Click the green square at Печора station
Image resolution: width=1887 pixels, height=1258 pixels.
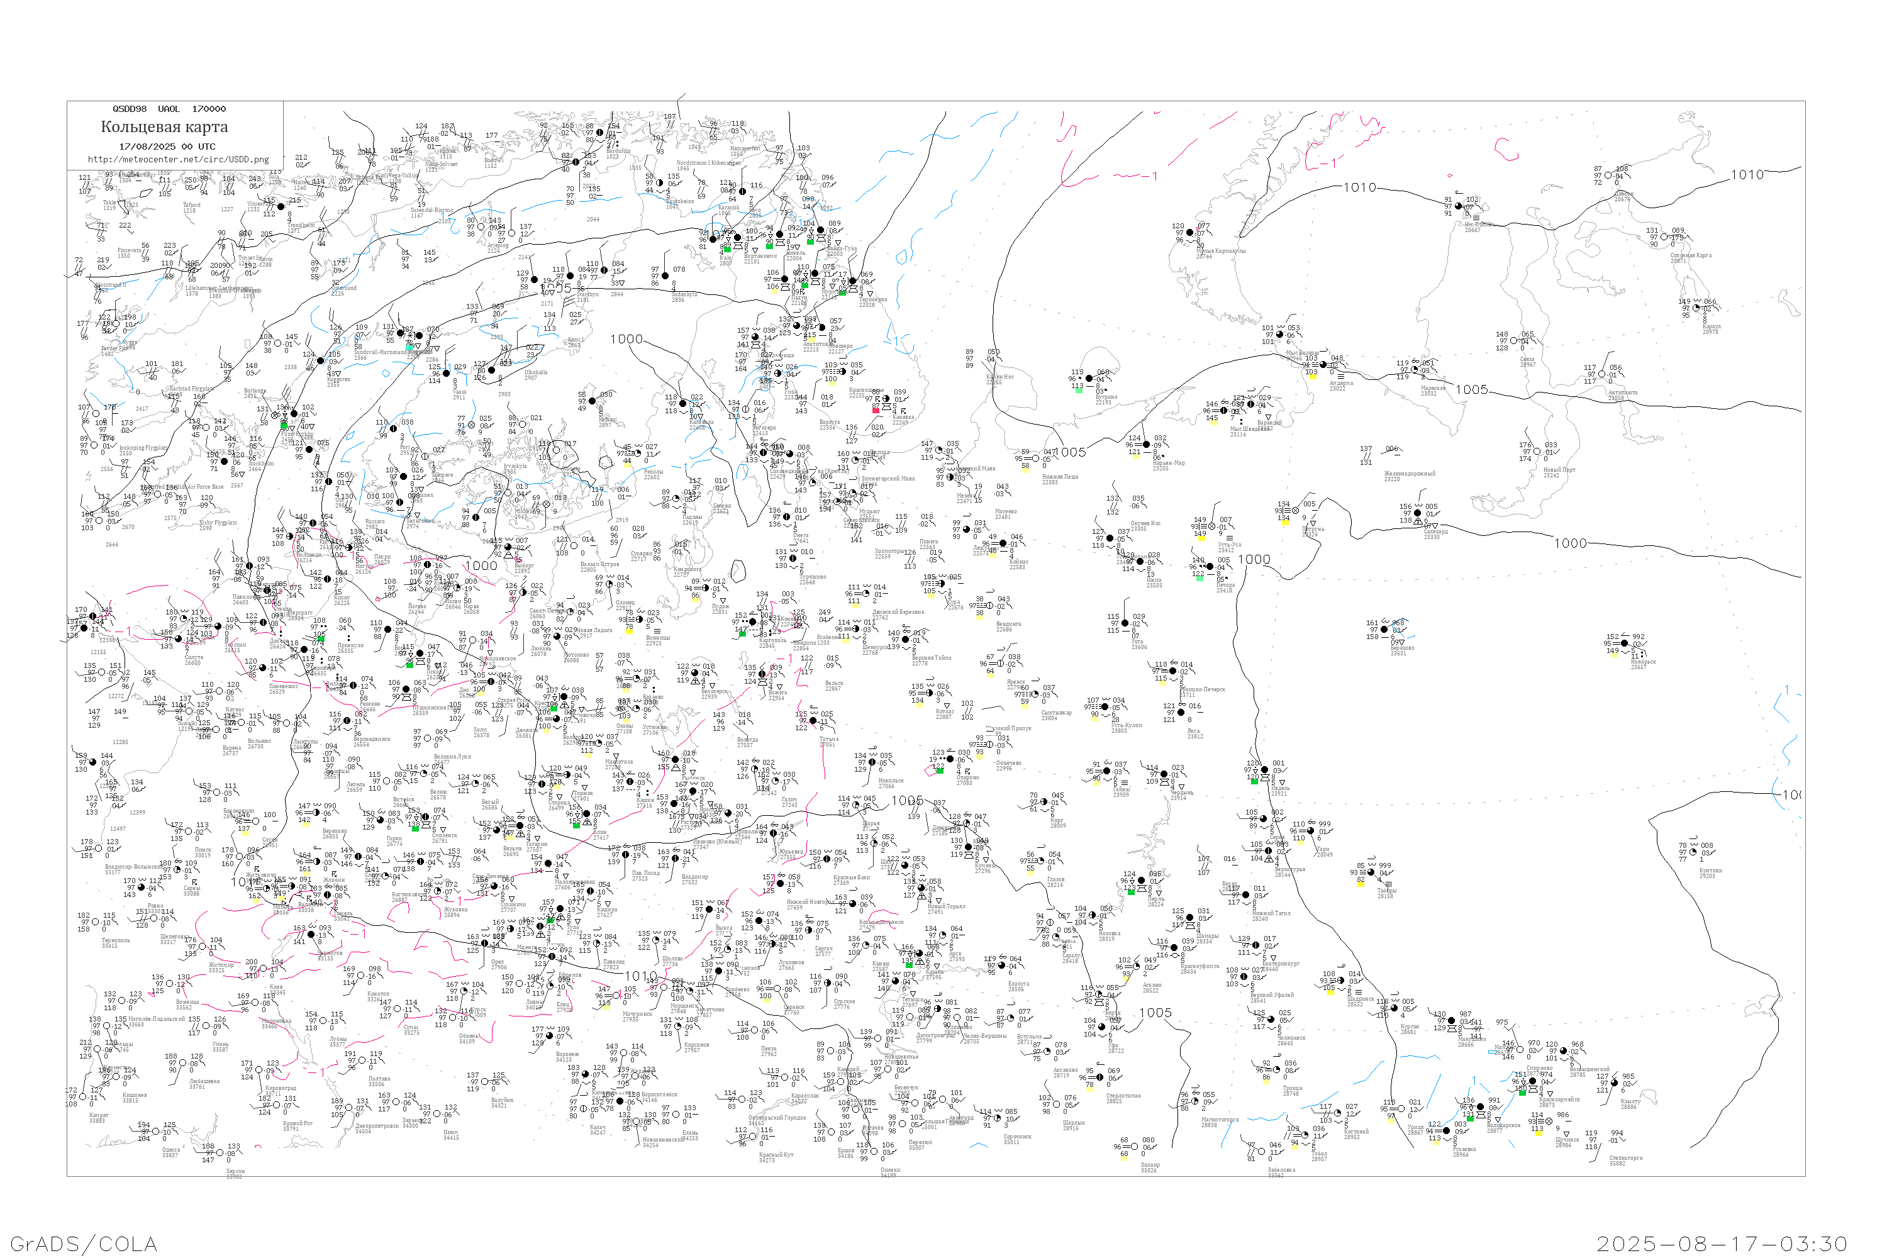1200,579
